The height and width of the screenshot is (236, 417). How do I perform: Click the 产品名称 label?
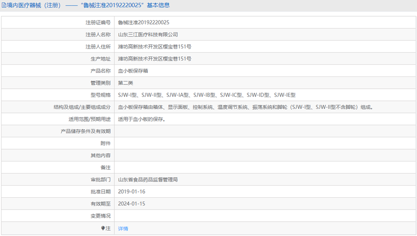pyautogui.click(x=101, y=71)
